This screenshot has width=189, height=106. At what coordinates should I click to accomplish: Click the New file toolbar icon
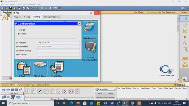[2, 8]
